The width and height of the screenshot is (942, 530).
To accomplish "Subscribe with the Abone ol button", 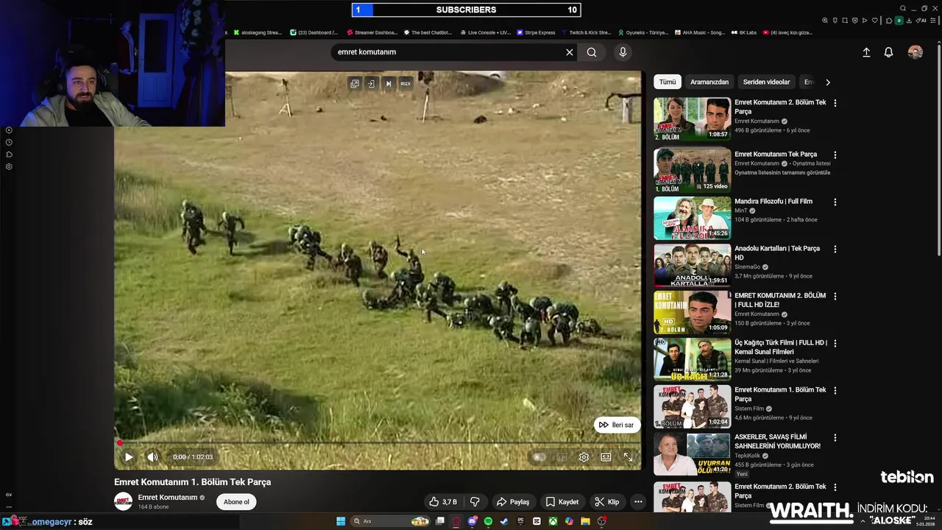I will [x=236, y=502].
